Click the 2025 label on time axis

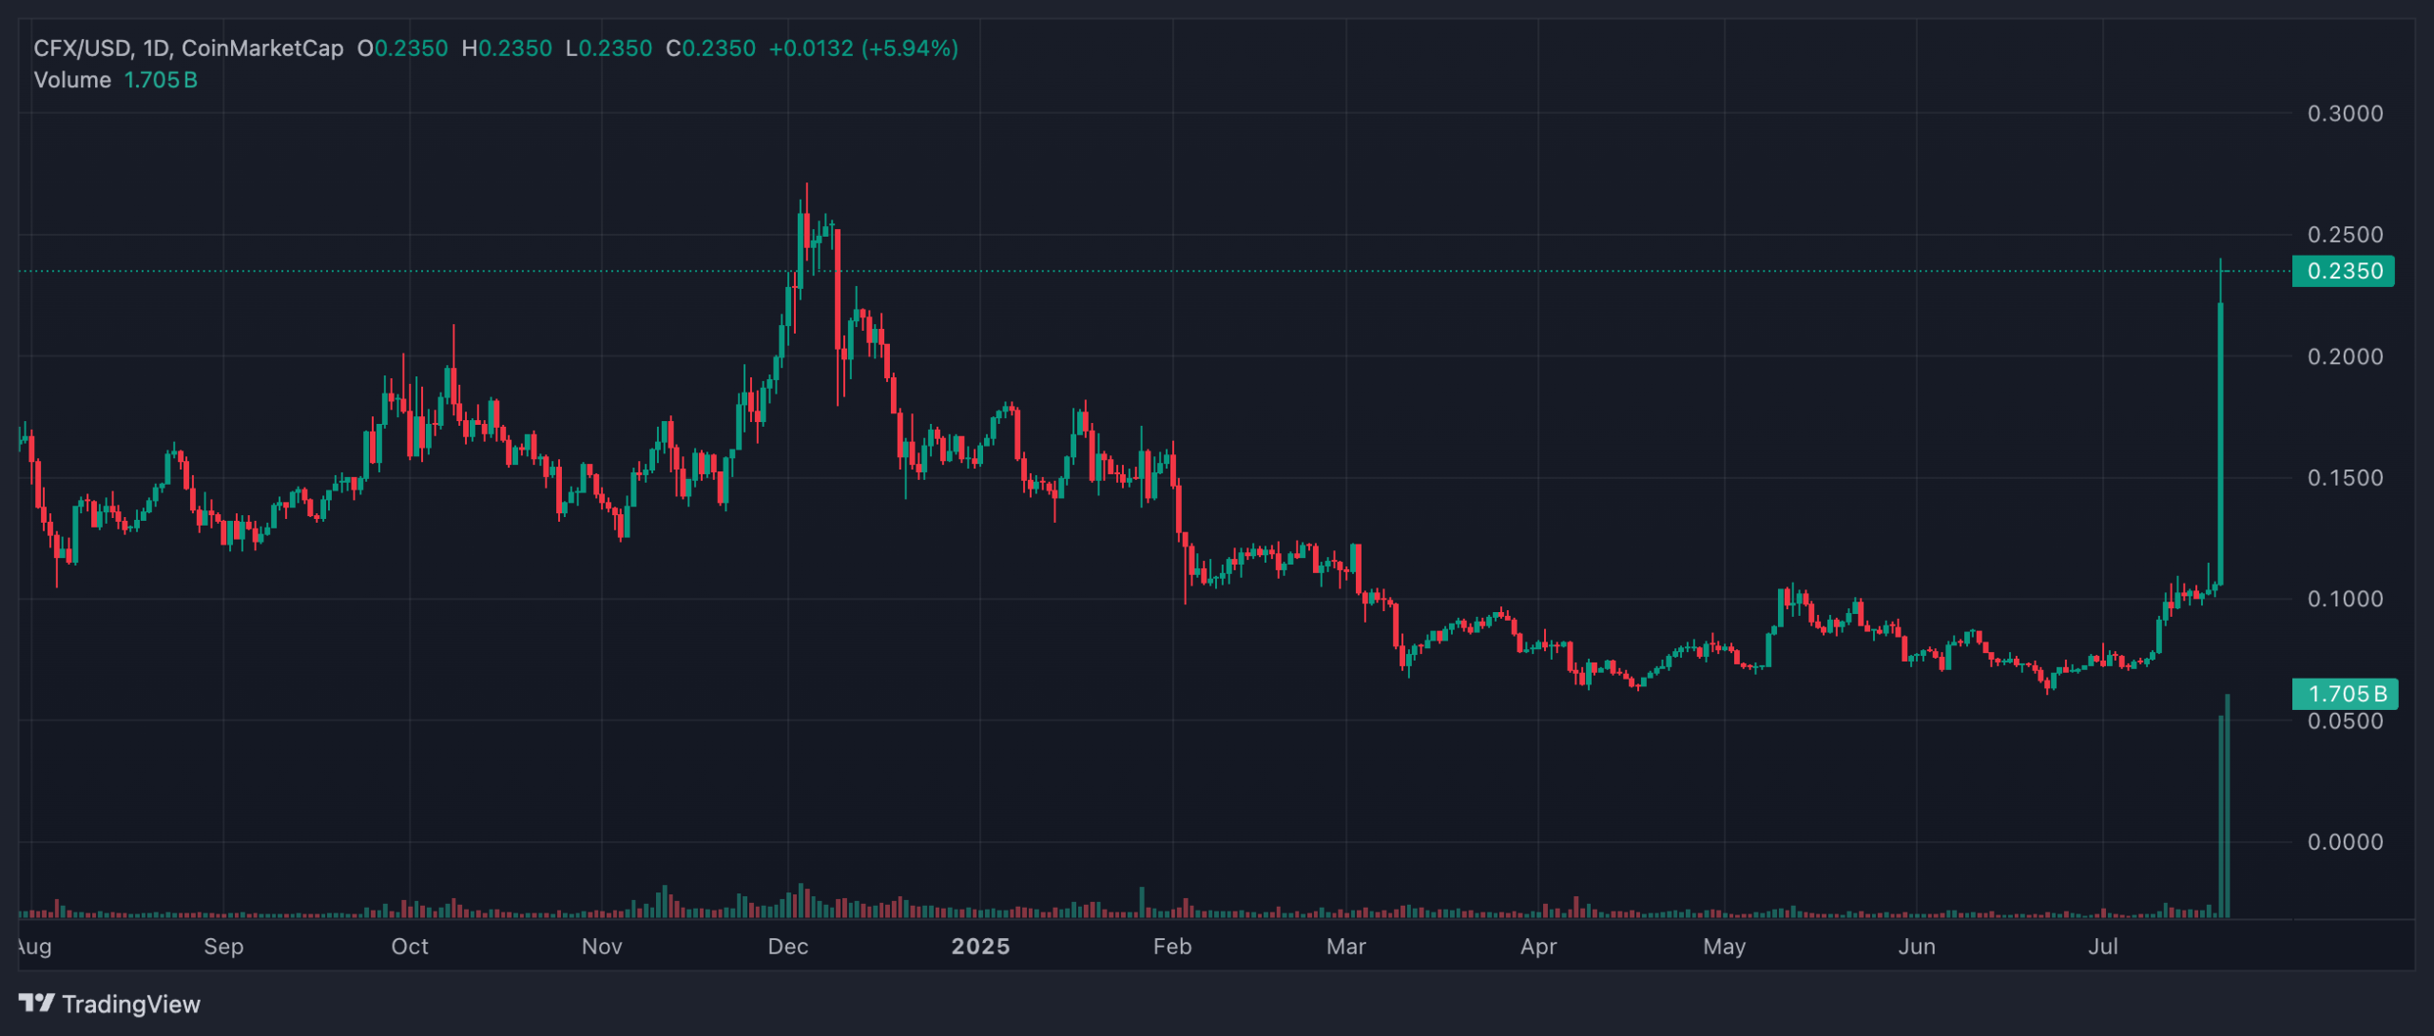[980, 946]
